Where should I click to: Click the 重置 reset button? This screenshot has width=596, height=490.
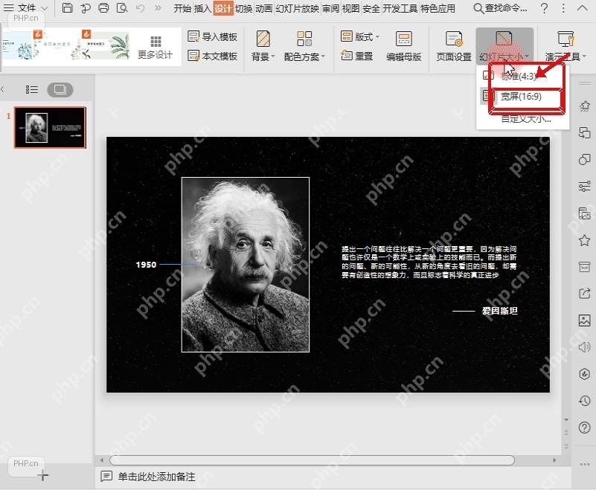[x=357, y=56]
